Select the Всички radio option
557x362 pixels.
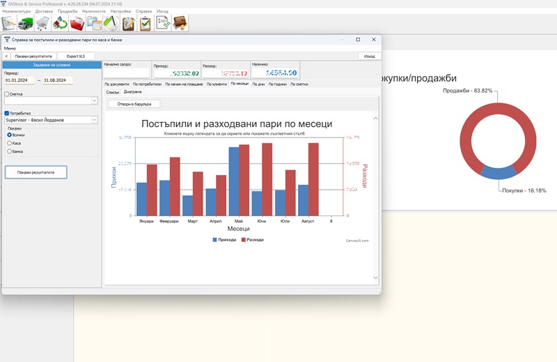(x=10, y=135)
